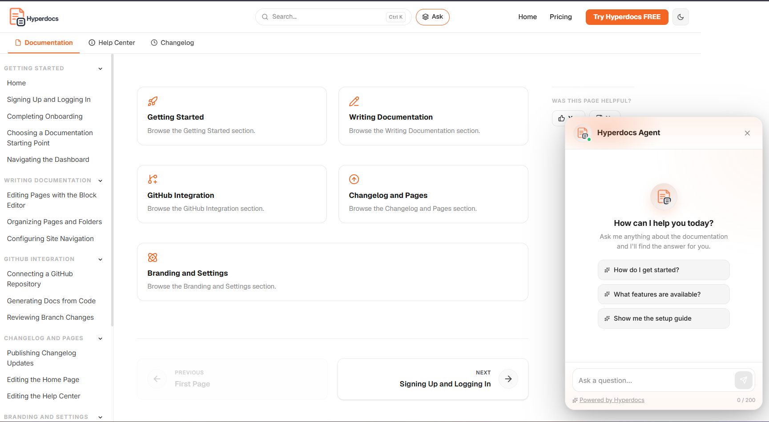
Task: Click the previous page arrow icon
Action: click(157, 379)
